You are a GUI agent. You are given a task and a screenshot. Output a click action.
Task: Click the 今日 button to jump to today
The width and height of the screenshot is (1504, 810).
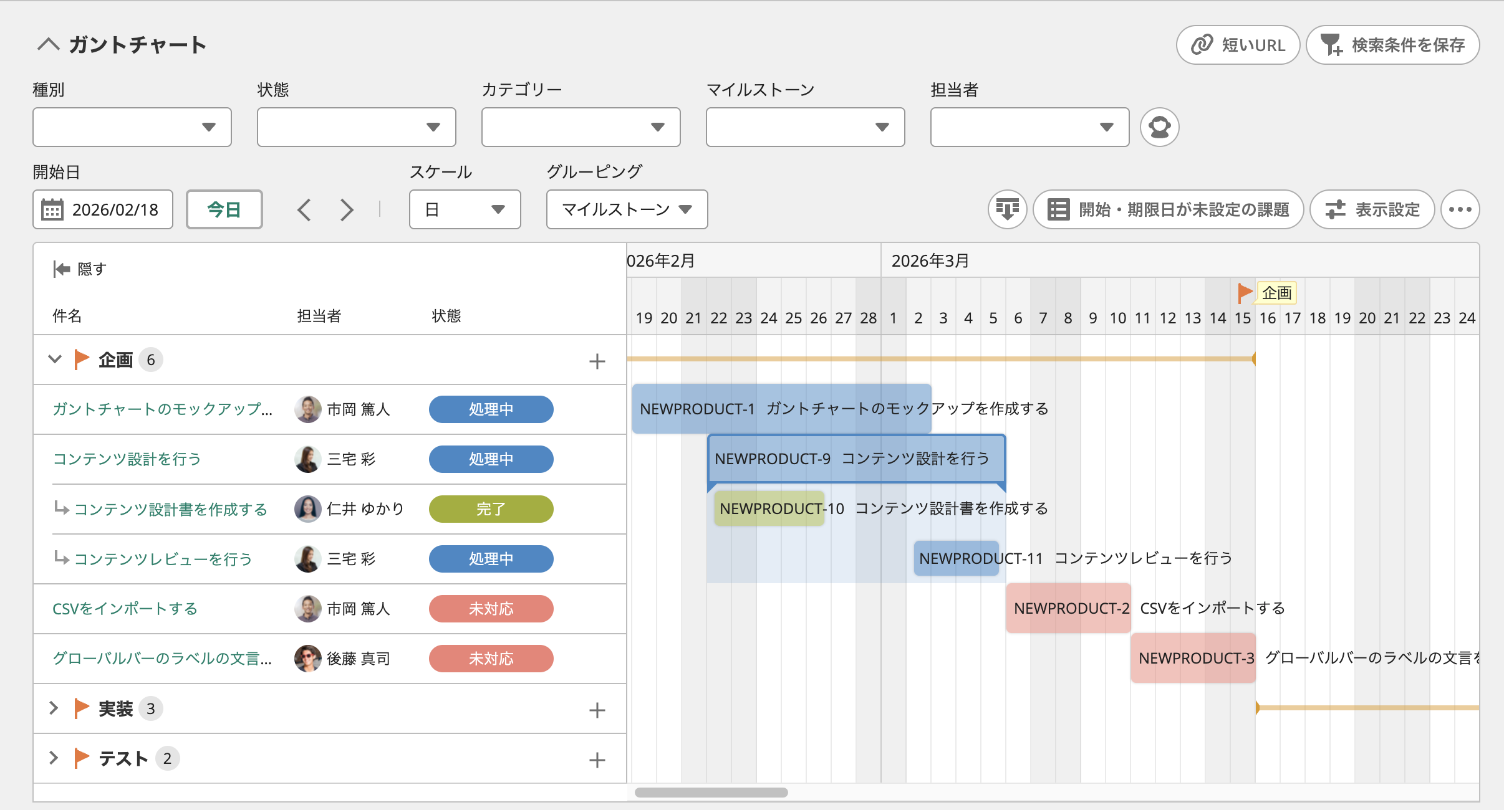pos(224,209)
